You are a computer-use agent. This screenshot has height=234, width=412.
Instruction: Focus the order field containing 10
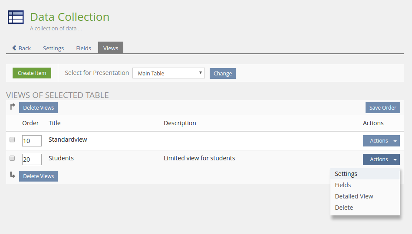[32, 141]
